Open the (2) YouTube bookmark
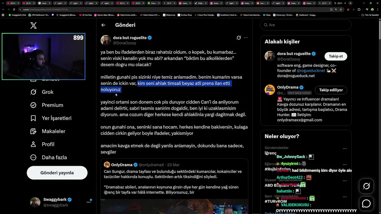The width and height of the screenshot is (381, 214). (86, 15)
